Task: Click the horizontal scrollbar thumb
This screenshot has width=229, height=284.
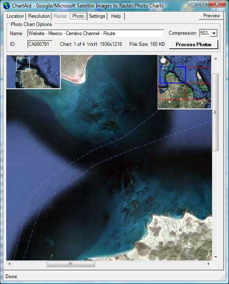Action: click(71, 264)
